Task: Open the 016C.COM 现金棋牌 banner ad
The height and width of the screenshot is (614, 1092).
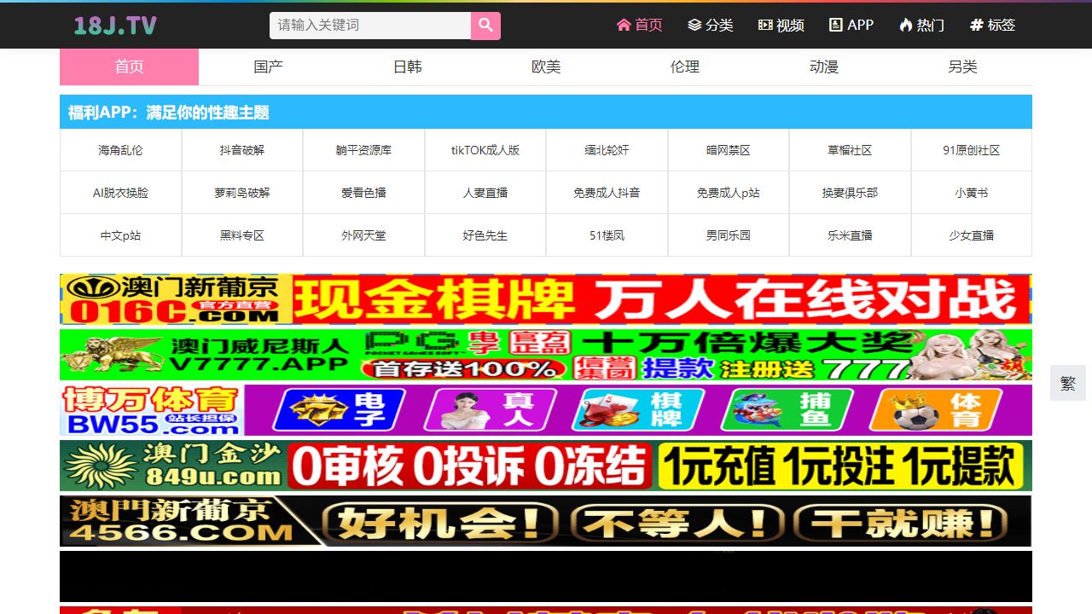Action: [546, 299]
